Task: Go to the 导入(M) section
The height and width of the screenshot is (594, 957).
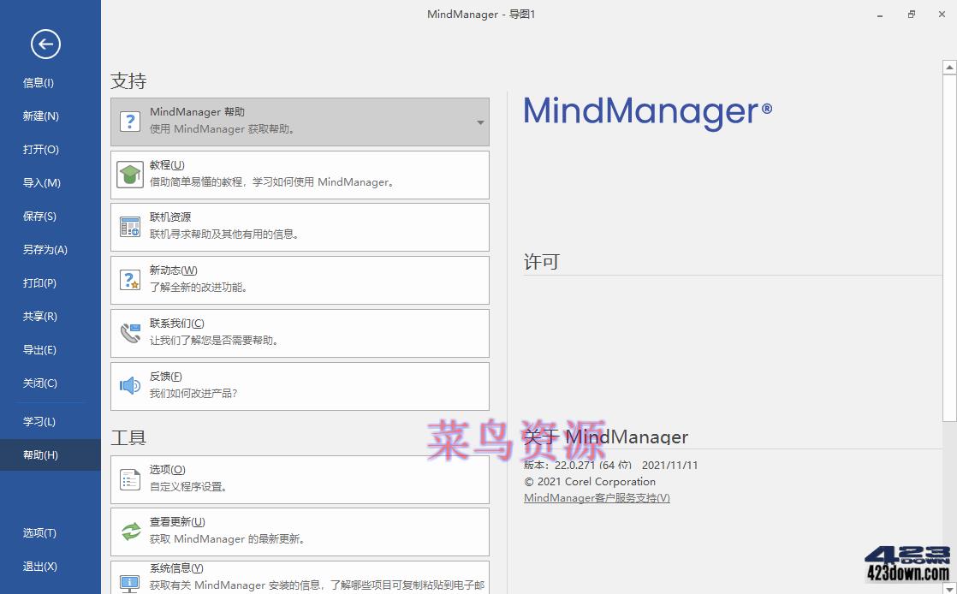Action: tap(39, 182)
